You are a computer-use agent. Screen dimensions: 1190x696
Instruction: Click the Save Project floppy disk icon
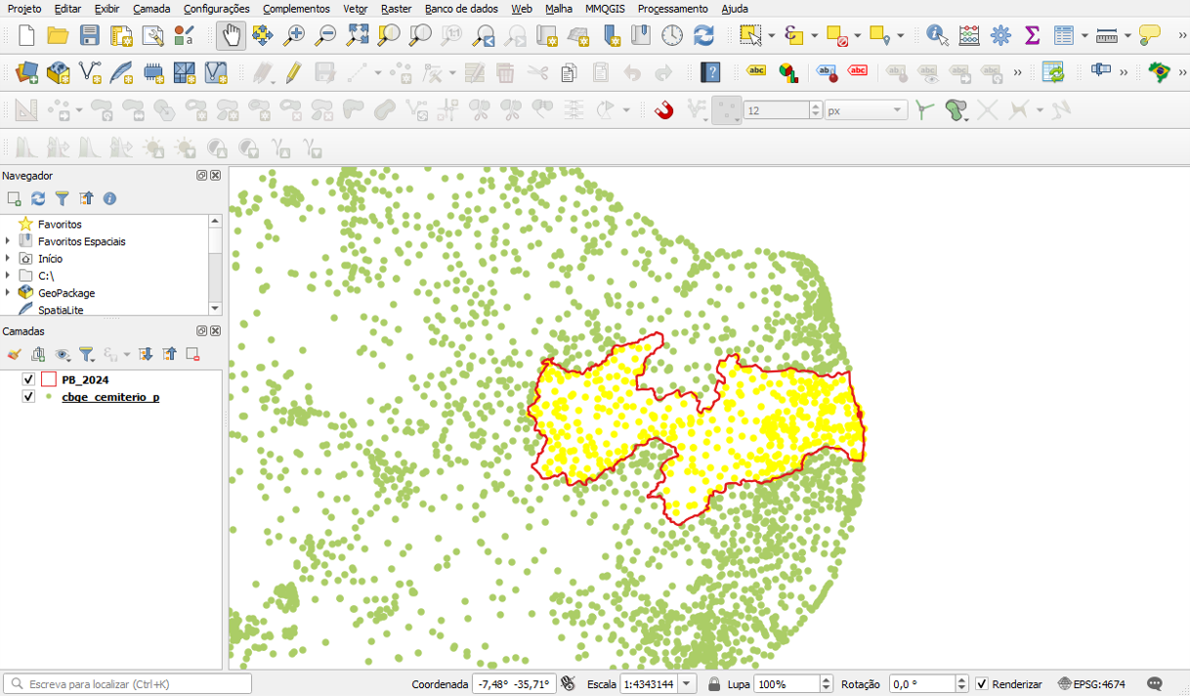point(89,36)
